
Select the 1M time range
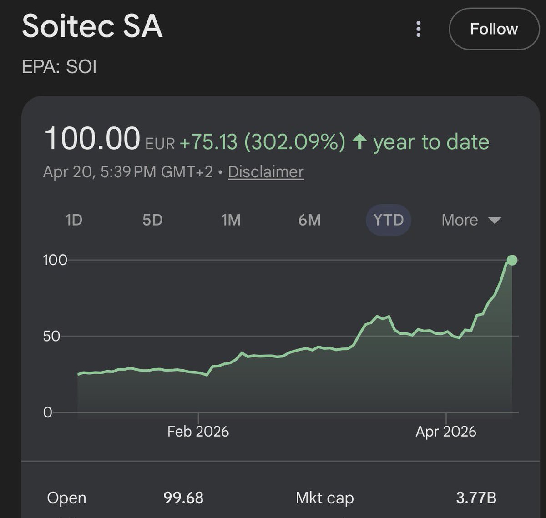click(x=231, y=220)
